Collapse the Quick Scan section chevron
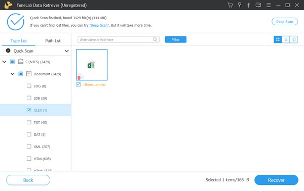The image size is (304, 191). (x=66, y=51)
